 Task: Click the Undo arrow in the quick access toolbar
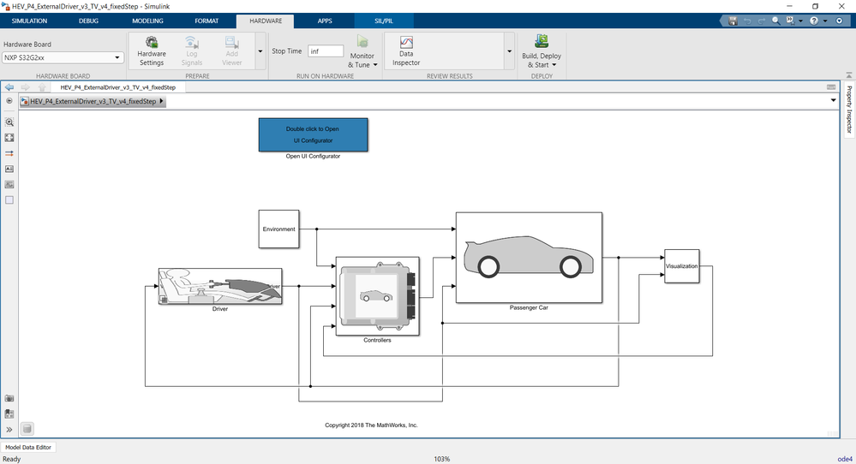[x=747, y=21]
